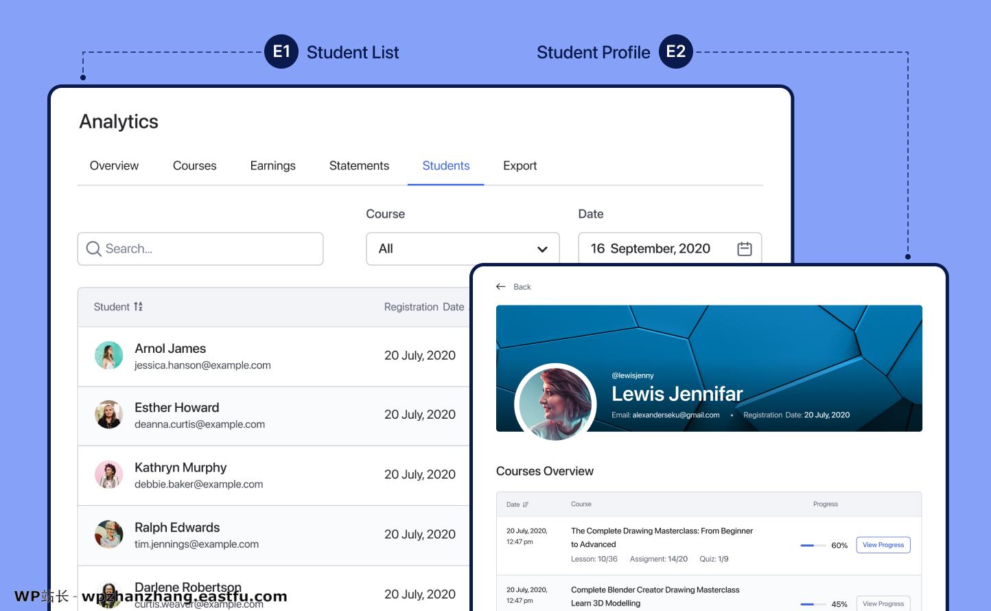Click View Progress for the Blender Masterclass
Viewport: 991px width, 611px height.
[883, 603]
